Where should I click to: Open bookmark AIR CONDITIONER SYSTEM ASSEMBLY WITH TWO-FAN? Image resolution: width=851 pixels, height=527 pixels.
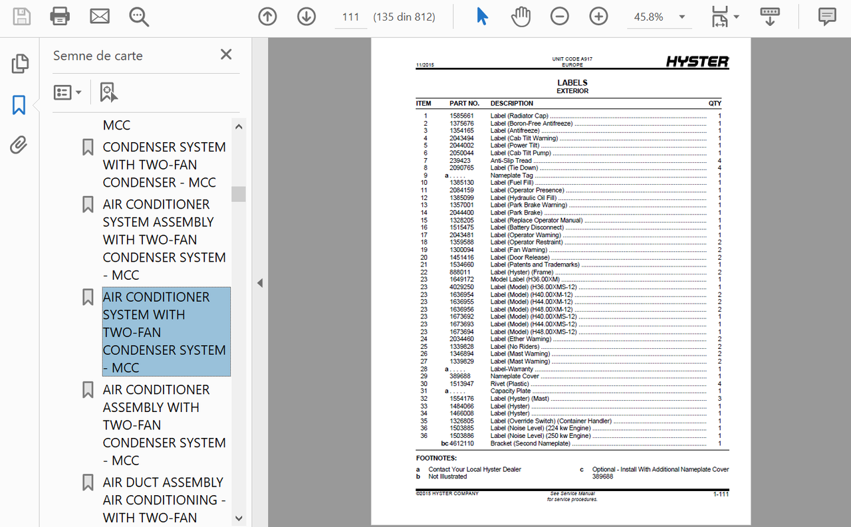coord(164,239)
